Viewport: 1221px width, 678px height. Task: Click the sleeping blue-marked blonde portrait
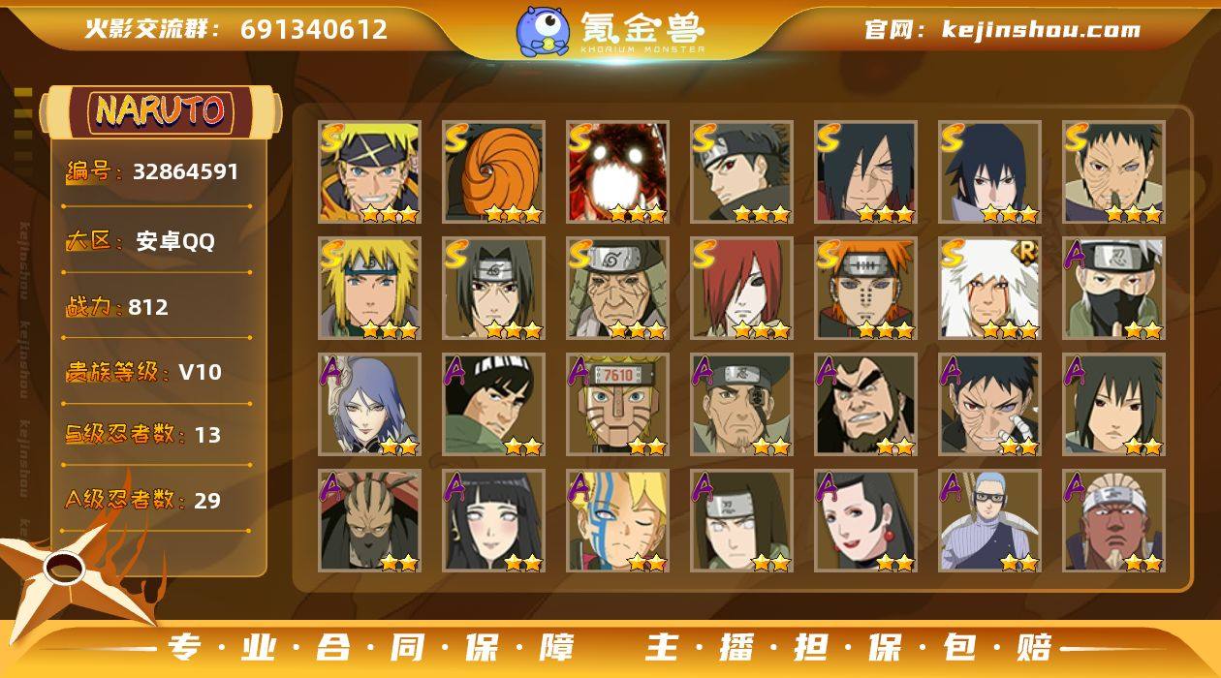(x=617, y=521)
